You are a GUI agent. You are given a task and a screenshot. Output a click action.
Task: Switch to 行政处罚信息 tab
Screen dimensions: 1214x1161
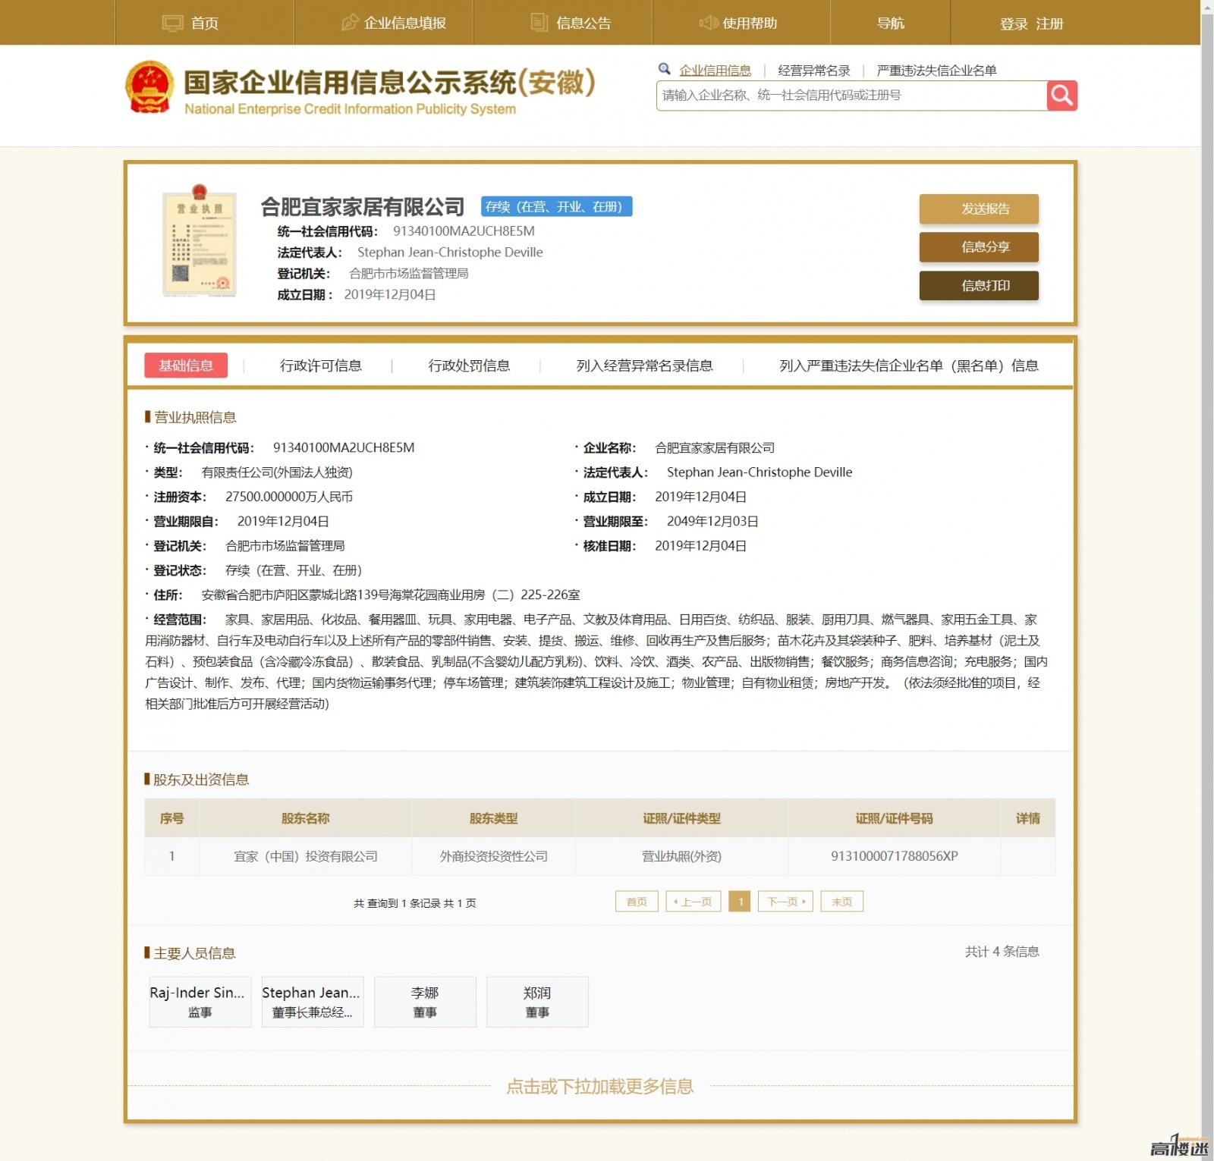[x=469, y=366]
